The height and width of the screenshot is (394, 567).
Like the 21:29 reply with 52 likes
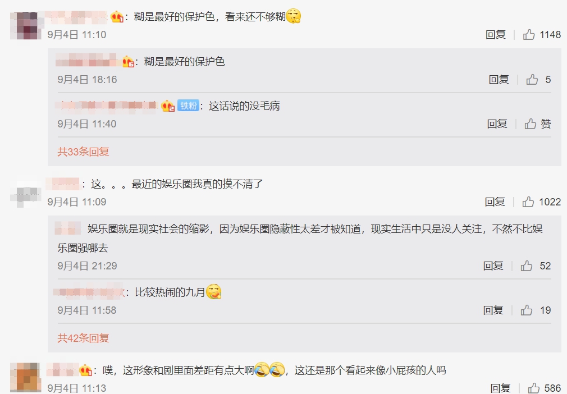pos(527,265)
